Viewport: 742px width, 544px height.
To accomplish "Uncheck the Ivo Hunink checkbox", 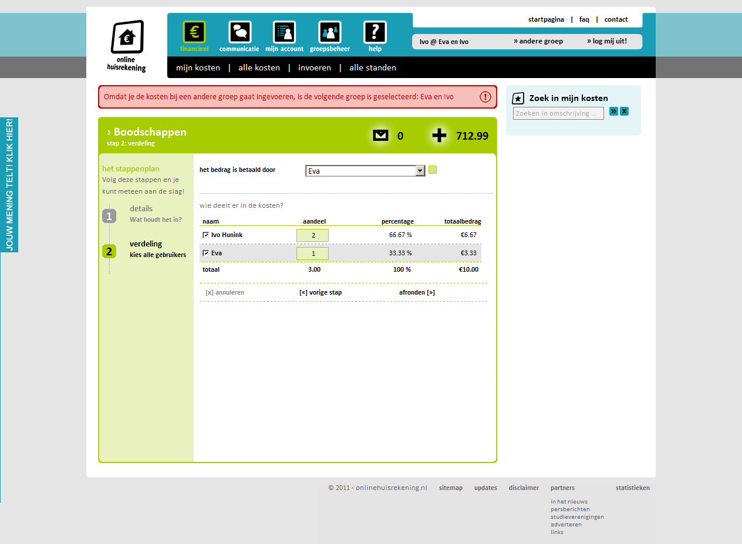I will point(205,235).
